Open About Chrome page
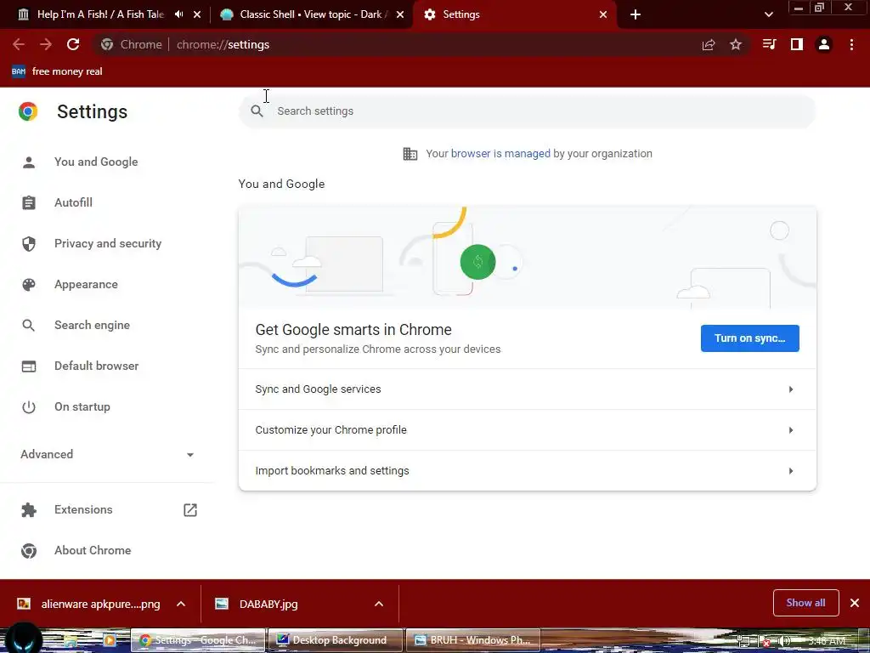Image resolution: width=870 pixels, height=653 pixels. pos(93,551)
